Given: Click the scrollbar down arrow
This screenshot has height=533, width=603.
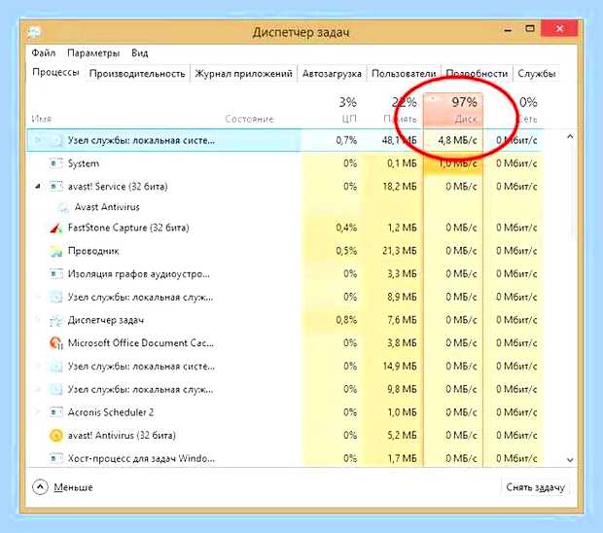Looking at the screenshot, I should 570,459.
